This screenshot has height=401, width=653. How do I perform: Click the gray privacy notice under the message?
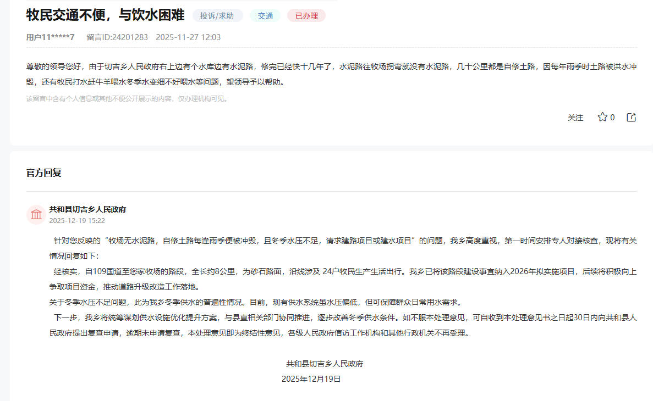pyautogui.click(x=127, y=99)
